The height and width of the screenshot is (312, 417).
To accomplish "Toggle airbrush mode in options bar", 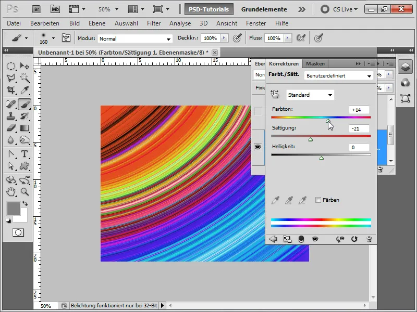I will click(x=301, y=38).
